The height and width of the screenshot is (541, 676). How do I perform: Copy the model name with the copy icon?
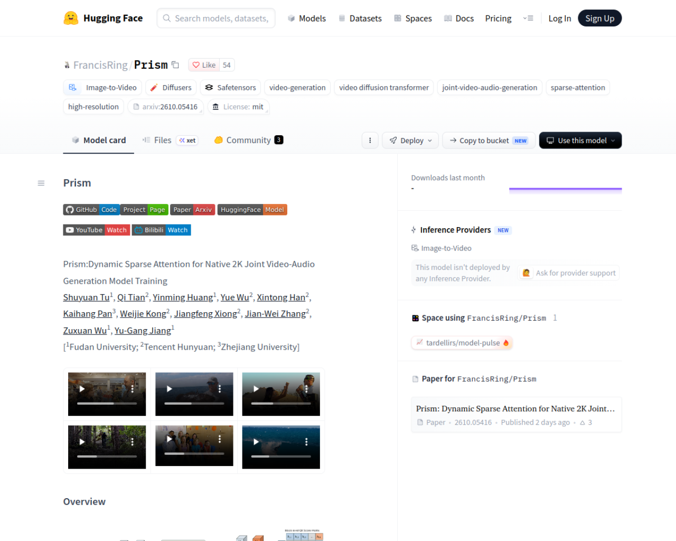coord(175,65)
